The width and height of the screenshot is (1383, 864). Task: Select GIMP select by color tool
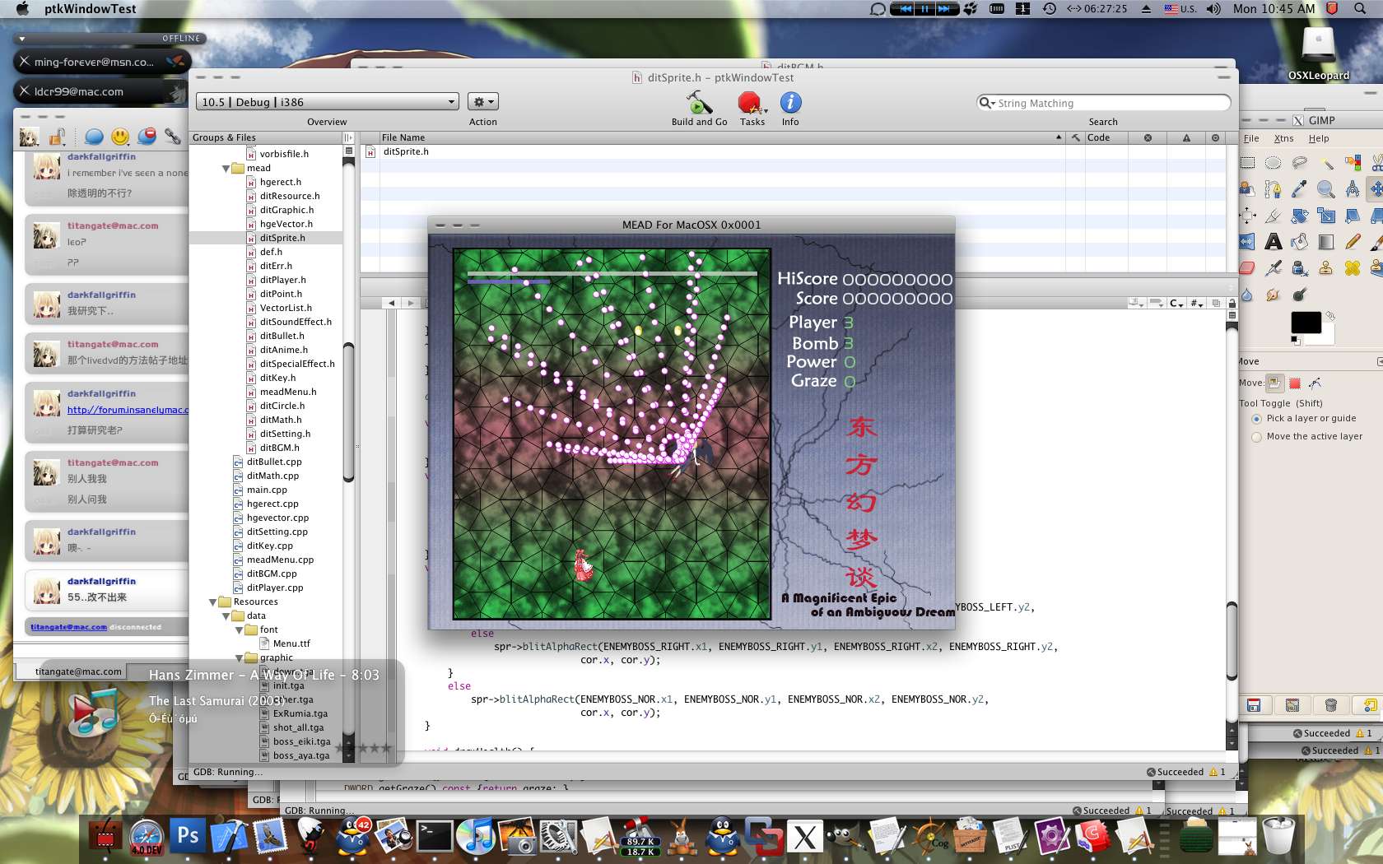point(1353,162)
